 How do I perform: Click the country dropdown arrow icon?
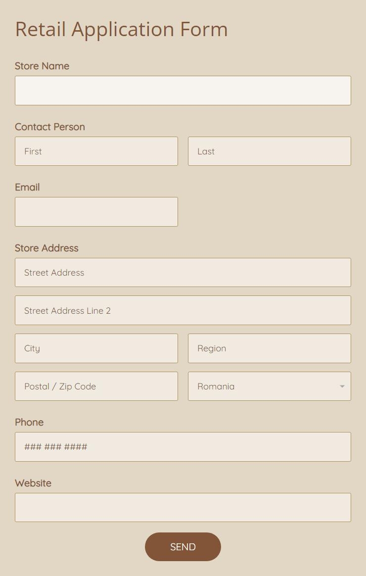coord(342,386)
